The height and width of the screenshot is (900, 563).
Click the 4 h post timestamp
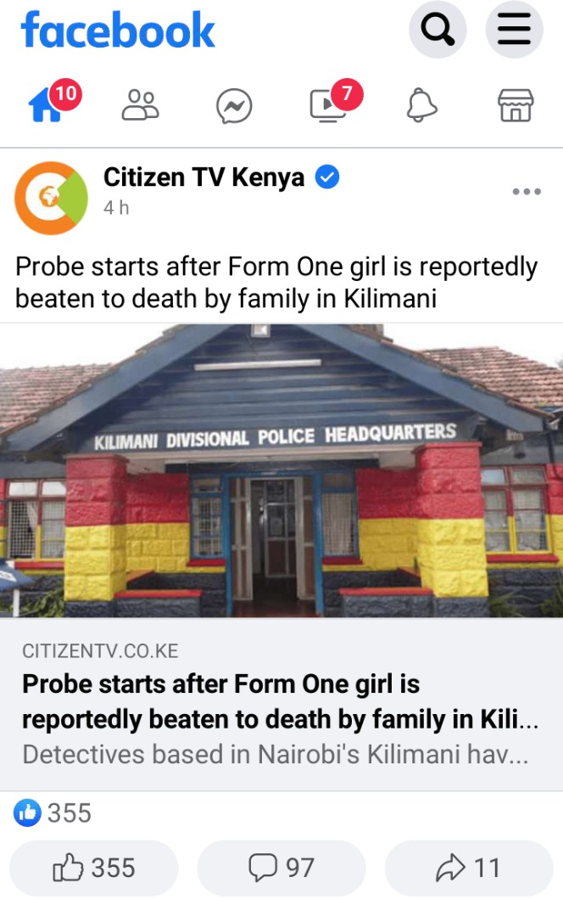116,208
